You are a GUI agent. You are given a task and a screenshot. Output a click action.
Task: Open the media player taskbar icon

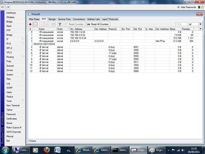point(35,150)
